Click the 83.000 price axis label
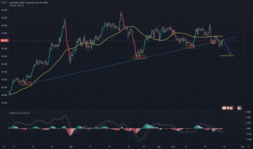 4,49
